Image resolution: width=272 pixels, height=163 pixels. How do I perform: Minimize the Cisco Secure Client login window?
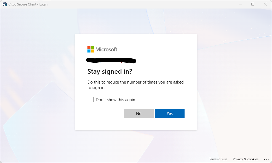240,4
